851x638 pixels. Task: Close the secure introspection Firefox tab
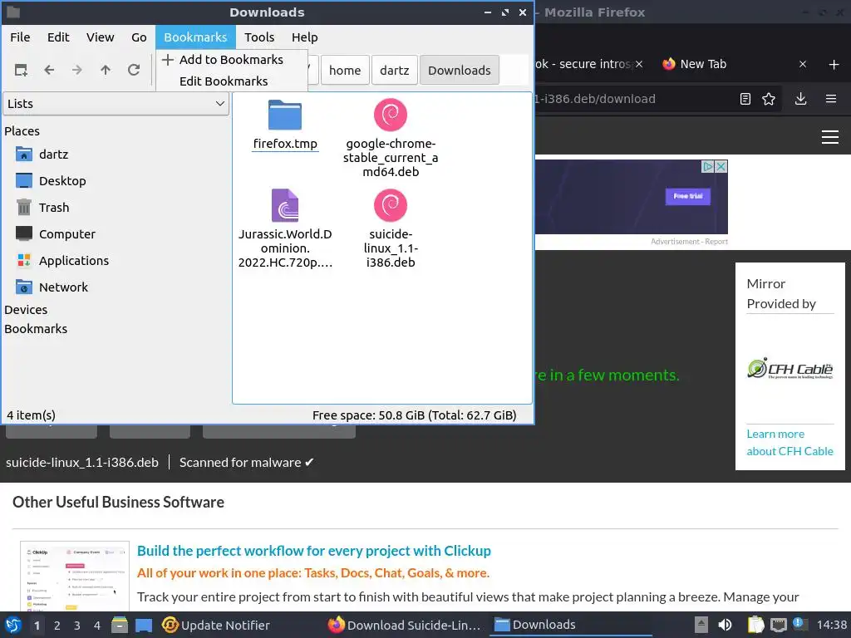tap(639, 64)
